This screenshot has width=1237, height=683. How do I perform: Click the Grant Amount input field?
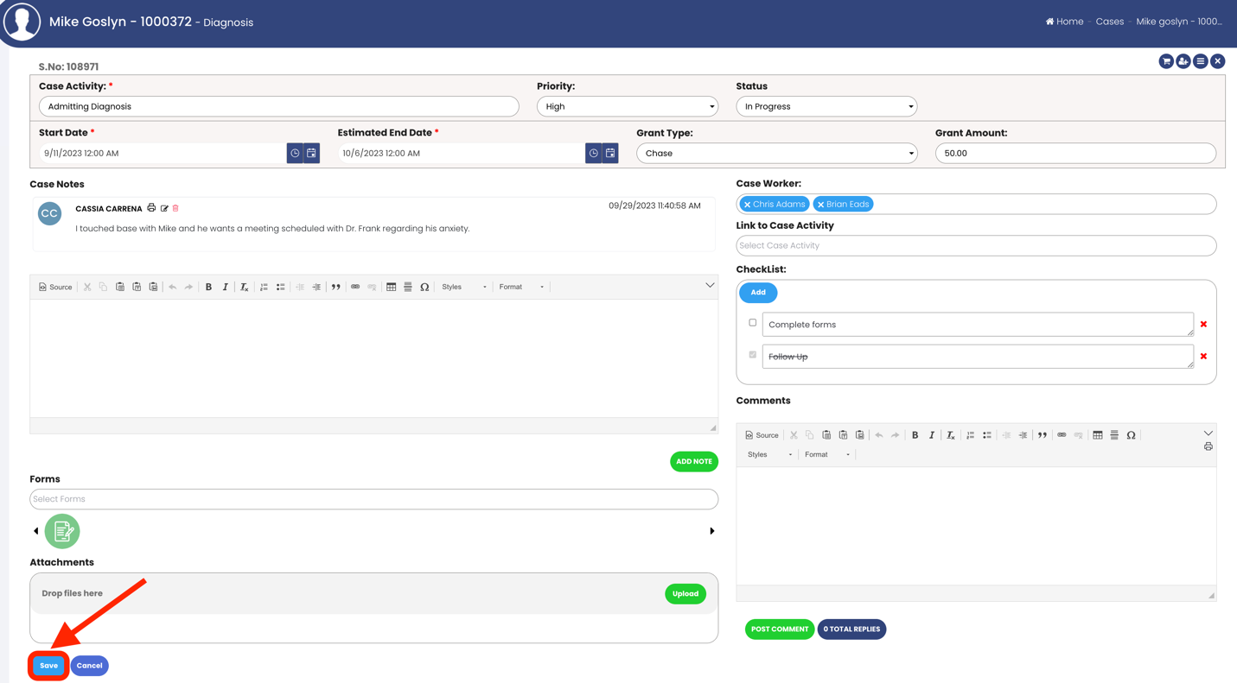pyautogui.click(x=1074, y=153)
